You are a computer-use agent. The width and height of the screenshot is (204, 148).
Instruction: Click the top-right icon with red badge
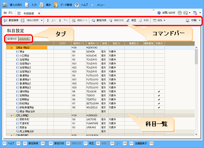(x=195, y=13)
